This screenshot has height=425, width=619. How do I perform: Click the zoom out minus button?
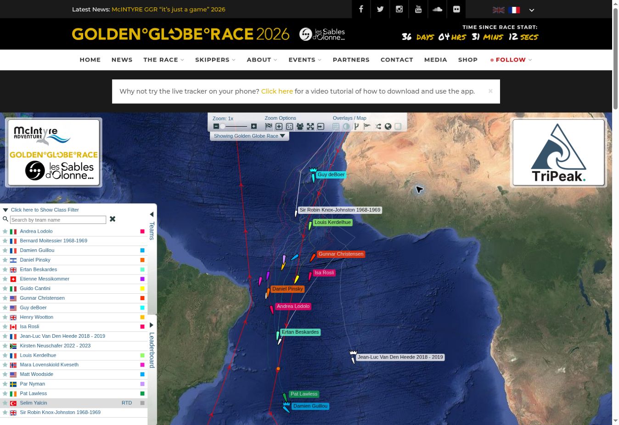click(216, 126)
